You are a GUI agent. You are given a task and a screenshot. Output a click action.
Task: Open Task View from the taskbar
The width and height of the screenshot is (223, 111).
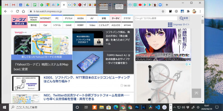tap(86, 107)
